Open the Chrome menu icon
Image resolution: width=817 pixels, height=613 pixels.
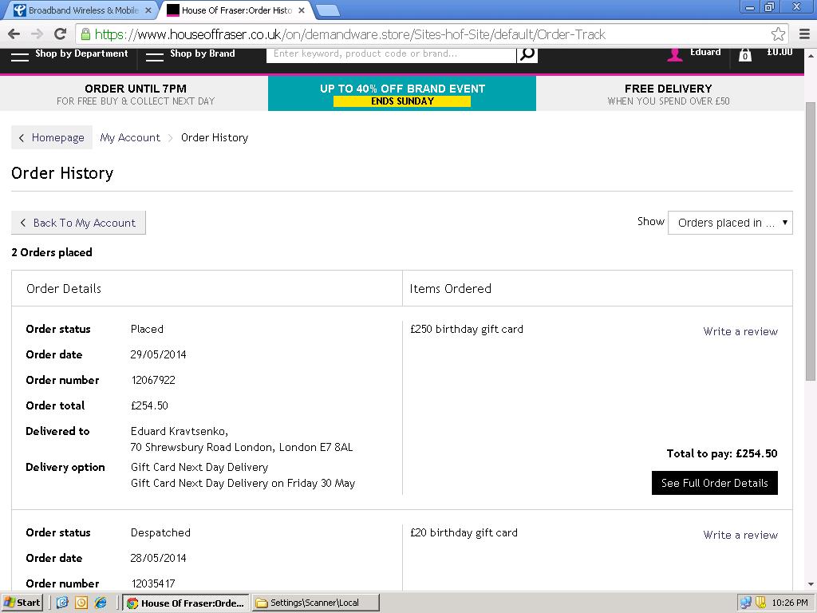[x=804, y=34]
